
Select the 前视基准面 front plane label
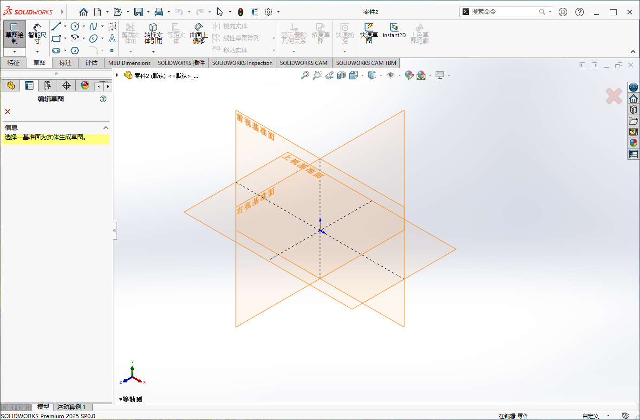[255, 127]
